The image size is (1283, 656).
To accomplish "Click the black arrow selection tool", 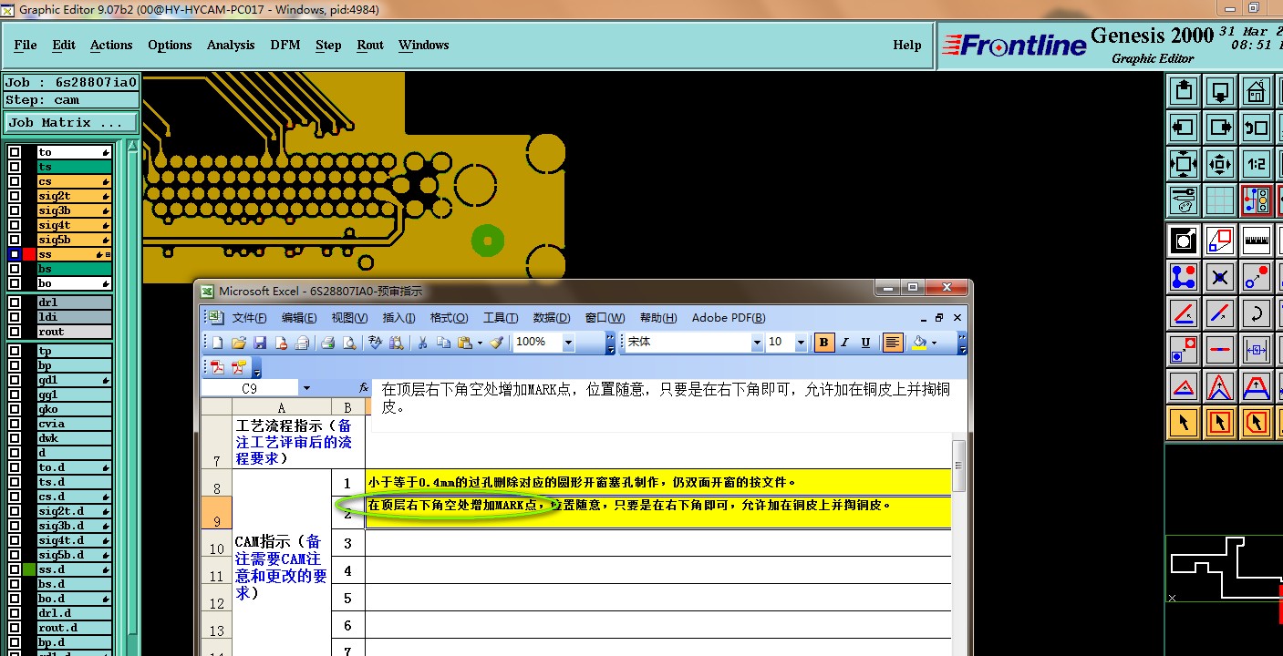I will tap(1184, 423).
